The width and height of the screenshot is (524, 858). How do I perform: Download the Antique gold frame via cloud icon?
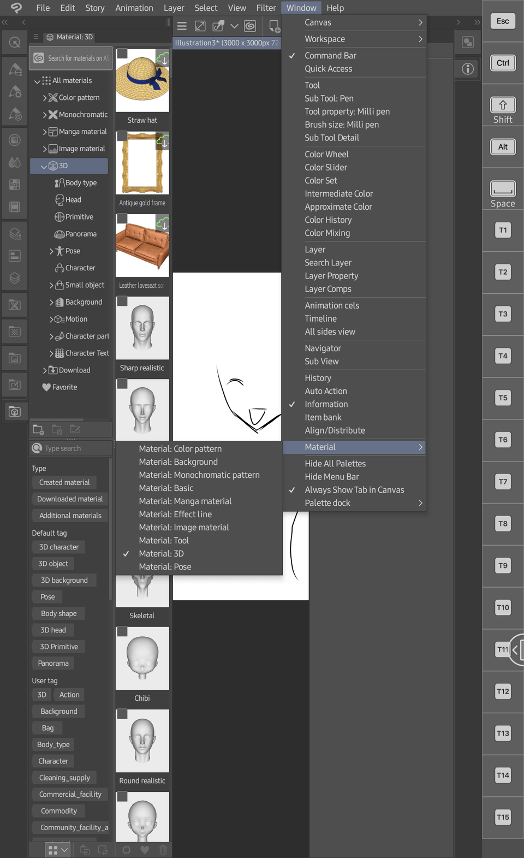163,141
